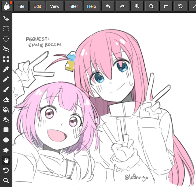This screenshot has width=196, height=187.
Task: Select the transform tool
Action: (6, 59)
